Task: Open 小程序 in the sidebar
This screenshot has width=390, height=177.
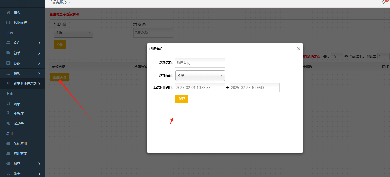Action: pyautogui.click(x=19, y=114)
